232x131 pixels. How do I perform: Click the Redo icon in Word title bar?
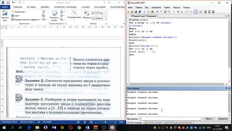pos(20,3)
